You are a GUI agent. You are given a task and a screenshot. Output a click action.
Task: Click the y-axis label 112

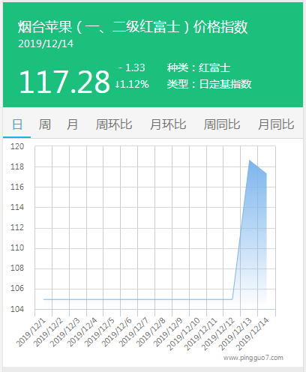point(17,227)
